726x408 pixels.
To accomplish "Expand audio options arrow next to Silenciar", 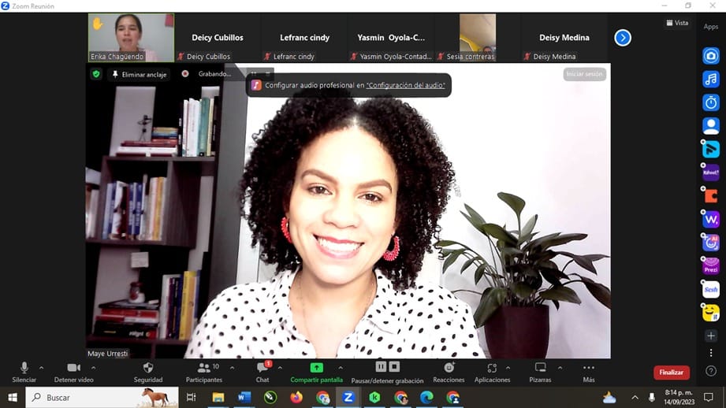I will pyautogui.click(x=41, y=367).
